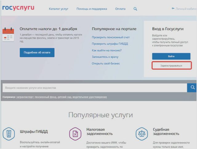Click the scales Судебная задолженность icon
This screenshot has width=197, height=149.
coord(142,134)
